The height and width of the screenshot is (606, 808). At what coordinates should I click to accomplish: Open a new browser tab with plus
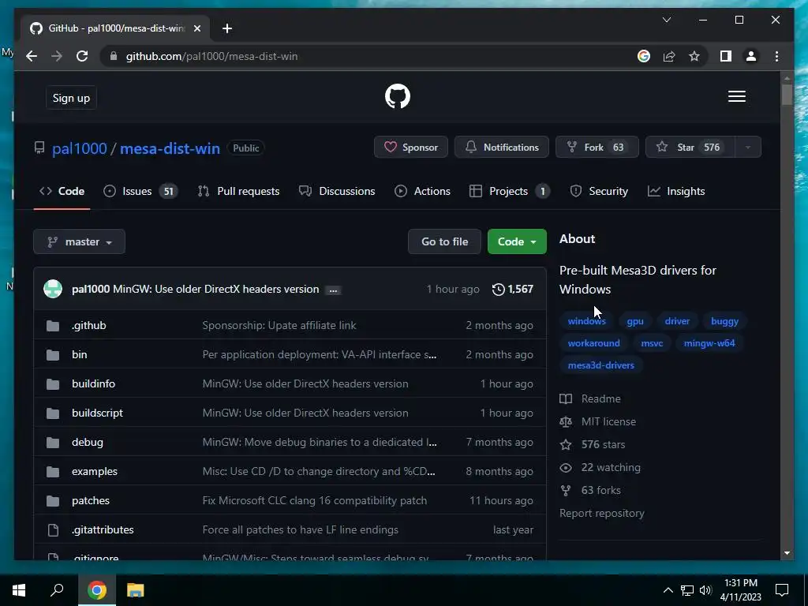(x=227, y=28)
